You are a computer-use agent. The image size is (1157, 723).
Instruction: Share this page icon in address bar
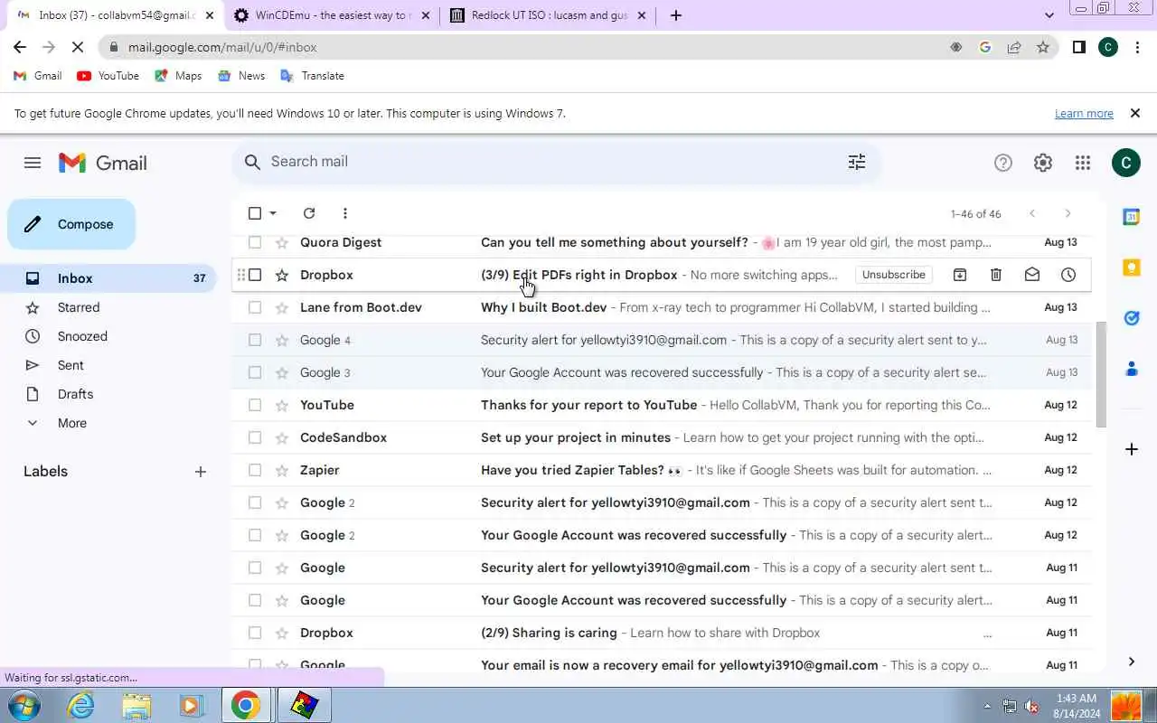(1014, 47)
